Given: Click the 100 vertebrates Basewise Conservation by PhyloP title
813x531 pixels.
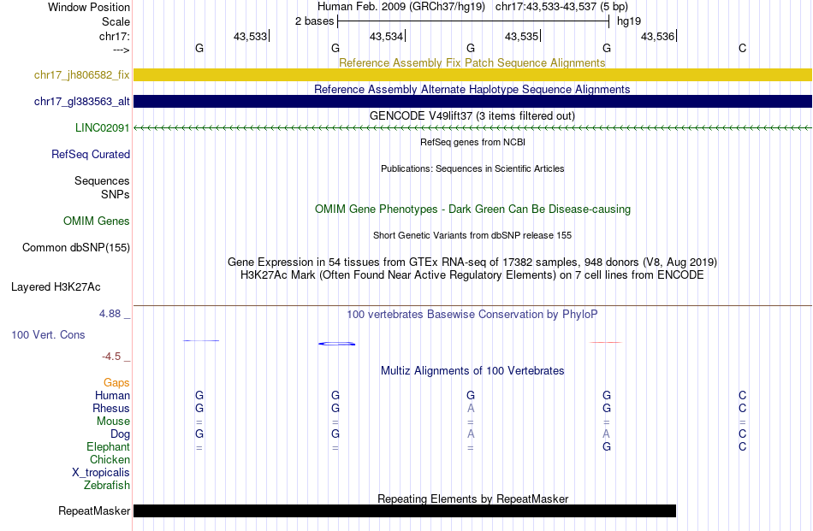Looking at the screenshot, I should (x=472, y=315).
